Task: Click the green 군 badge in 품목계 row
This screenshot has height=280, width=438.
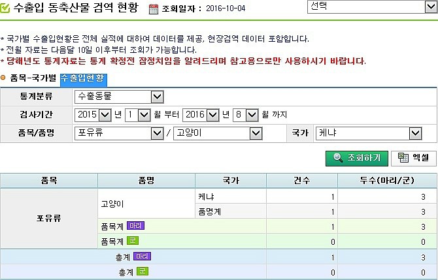Action: [x=133, y=240]
